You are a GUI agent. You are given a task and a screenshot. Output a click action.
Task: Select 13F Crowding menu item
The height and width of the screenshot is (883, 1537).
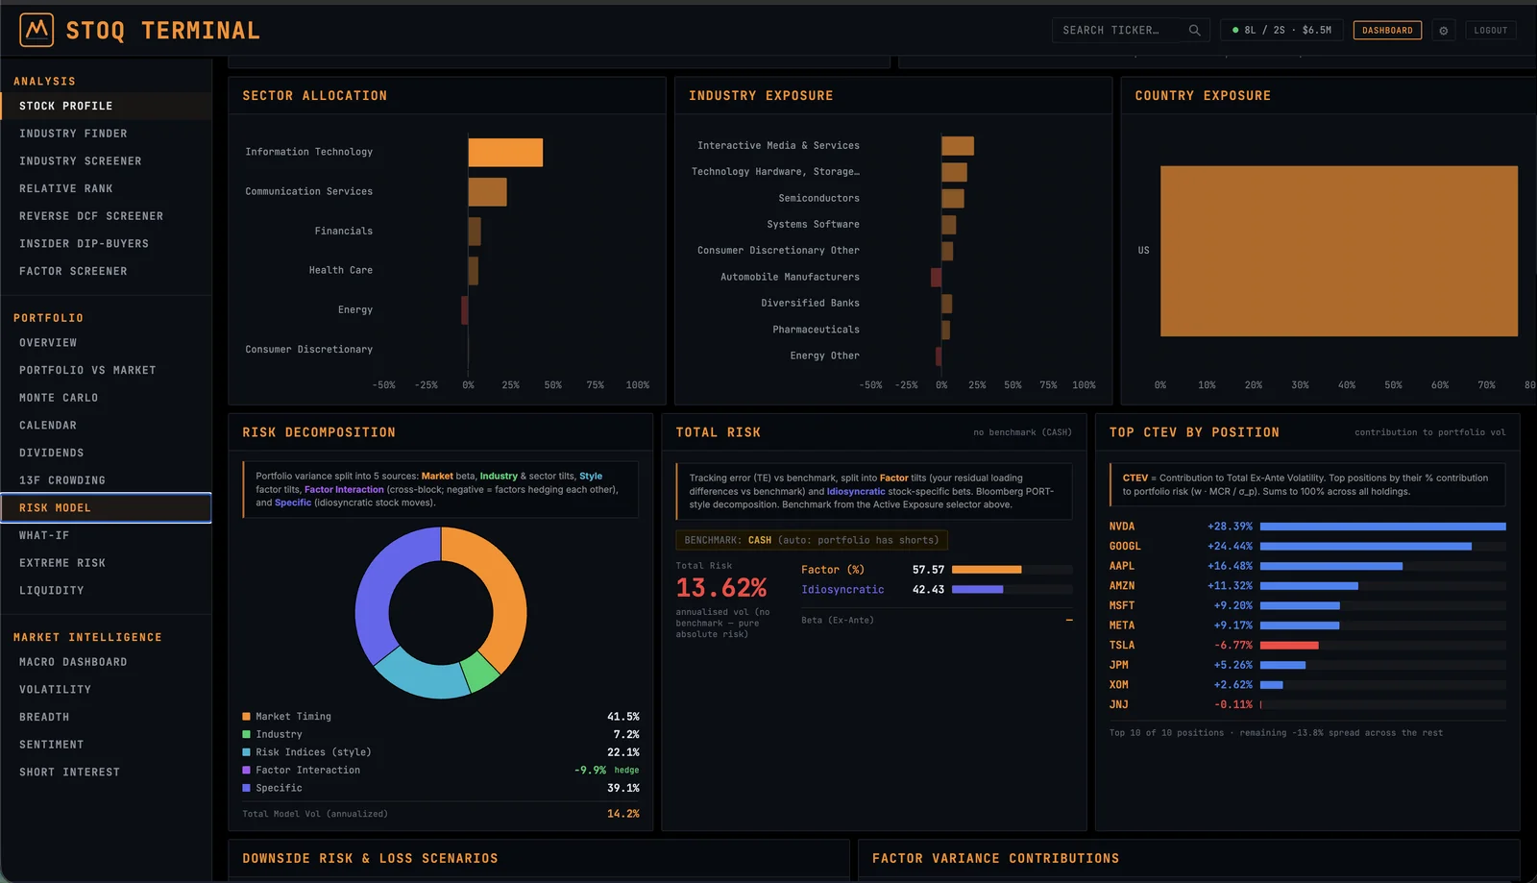(106, 480)
